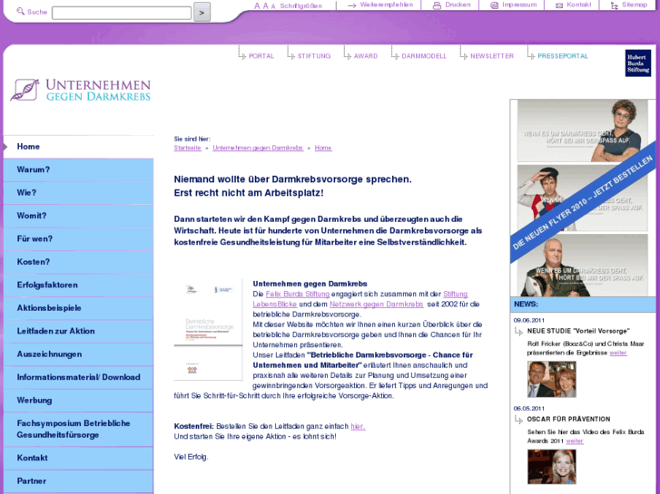Submit search with the arrow button

tap(202, 12)
